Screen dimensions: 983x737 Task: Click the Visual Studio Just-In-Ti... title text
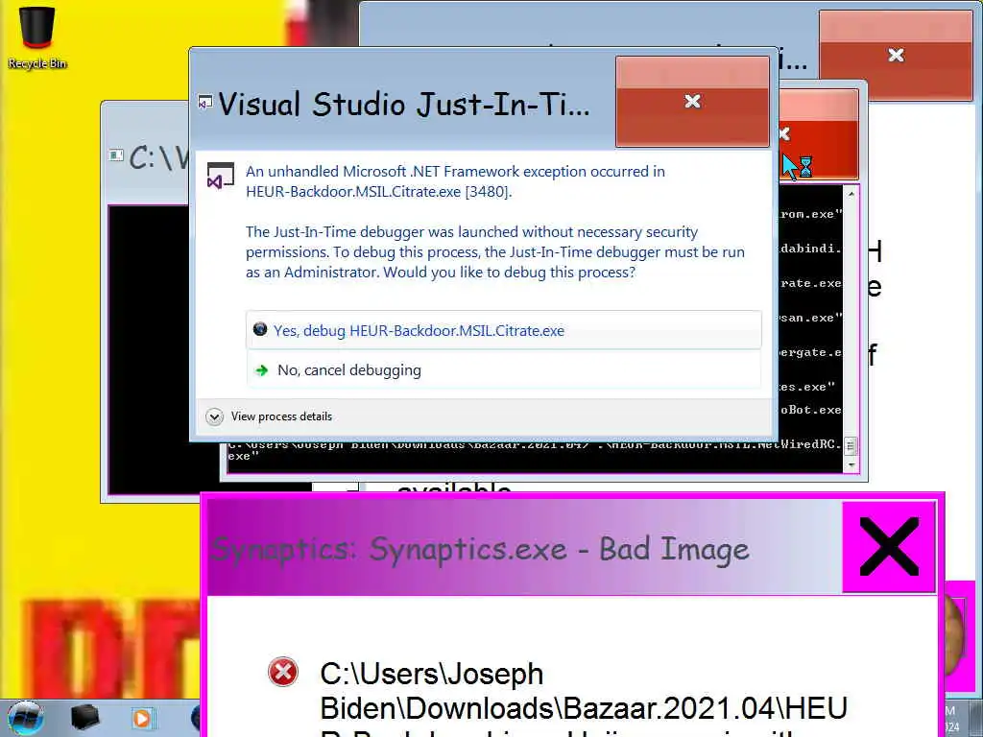[x=404, y=104]
